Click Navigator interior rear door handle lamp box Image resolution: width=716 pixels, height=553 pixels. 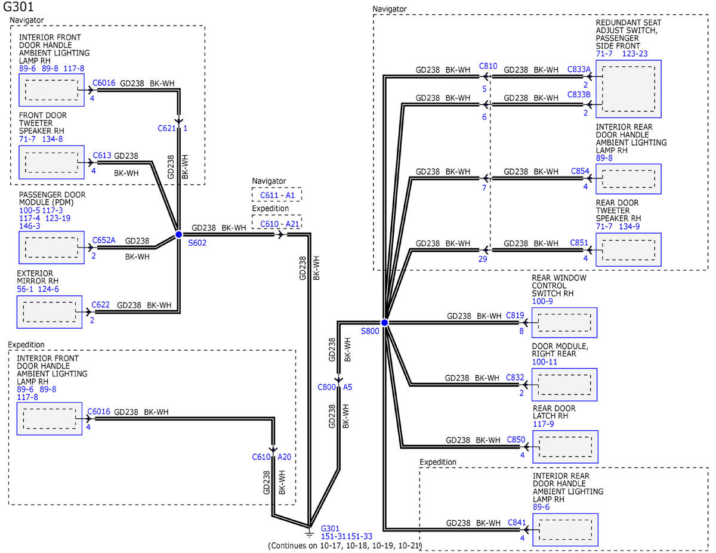(x=629, y=179)
